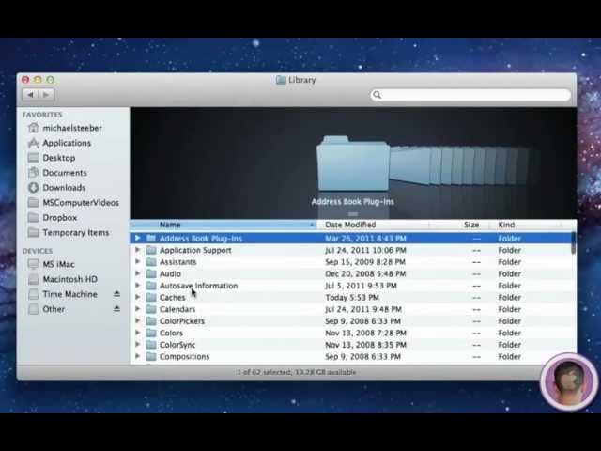Expand the Application Support folder triangle
Viewport: 601px width, 451px height.
point(138,251)
